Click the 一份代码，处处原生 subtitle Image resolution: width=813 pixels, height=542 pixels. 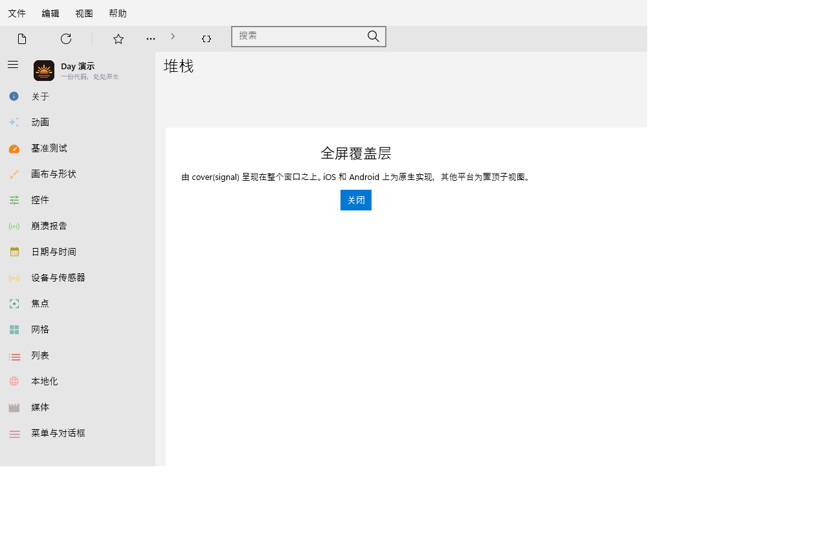90,76
